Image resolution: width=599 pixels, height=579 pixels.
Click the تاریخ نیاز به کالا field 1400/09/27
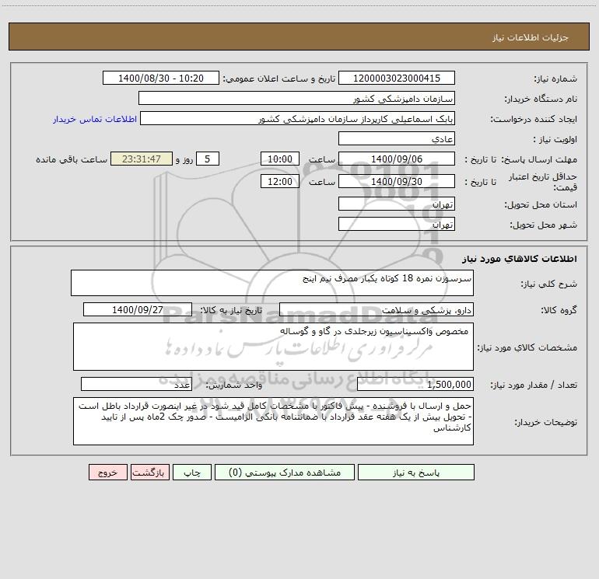(x=138, y=309)
